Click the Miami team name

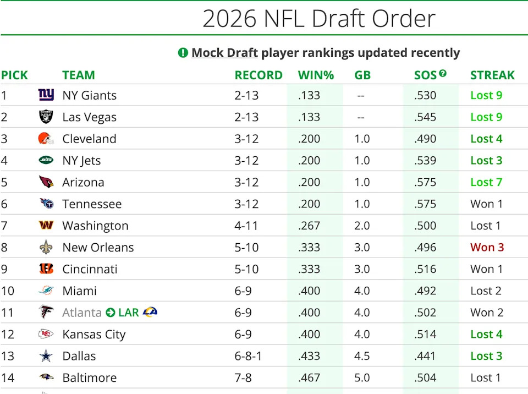(x=79, y=291)
